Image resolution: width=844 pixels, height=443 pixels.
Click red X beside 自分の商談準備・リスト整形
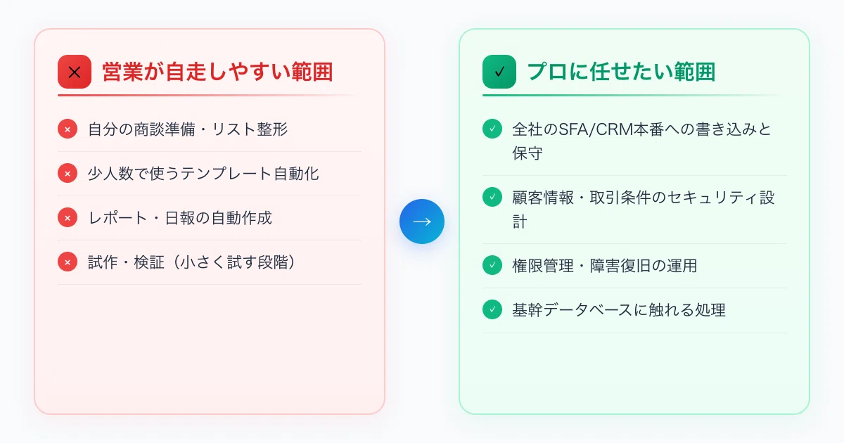[68, 129]
